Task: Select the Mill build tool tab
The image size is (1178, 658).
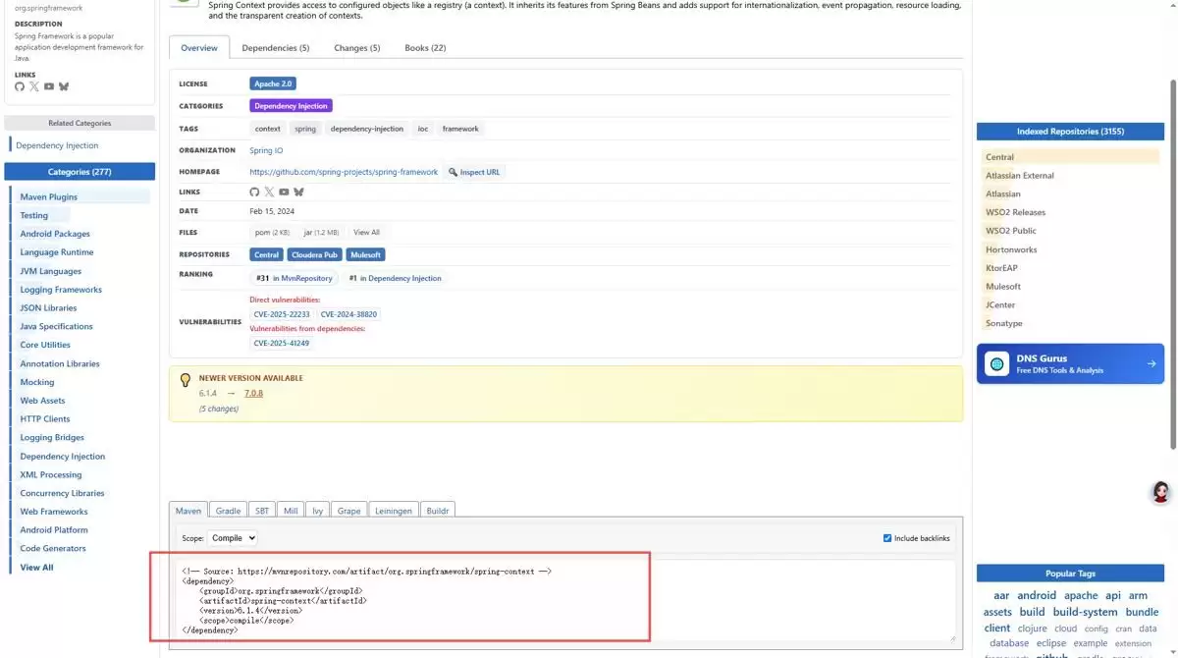Action: [x=291, y=511]
